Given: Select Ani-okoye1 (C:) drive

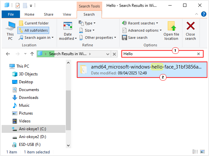Looking at the screenshot, I should click(33, 129).
